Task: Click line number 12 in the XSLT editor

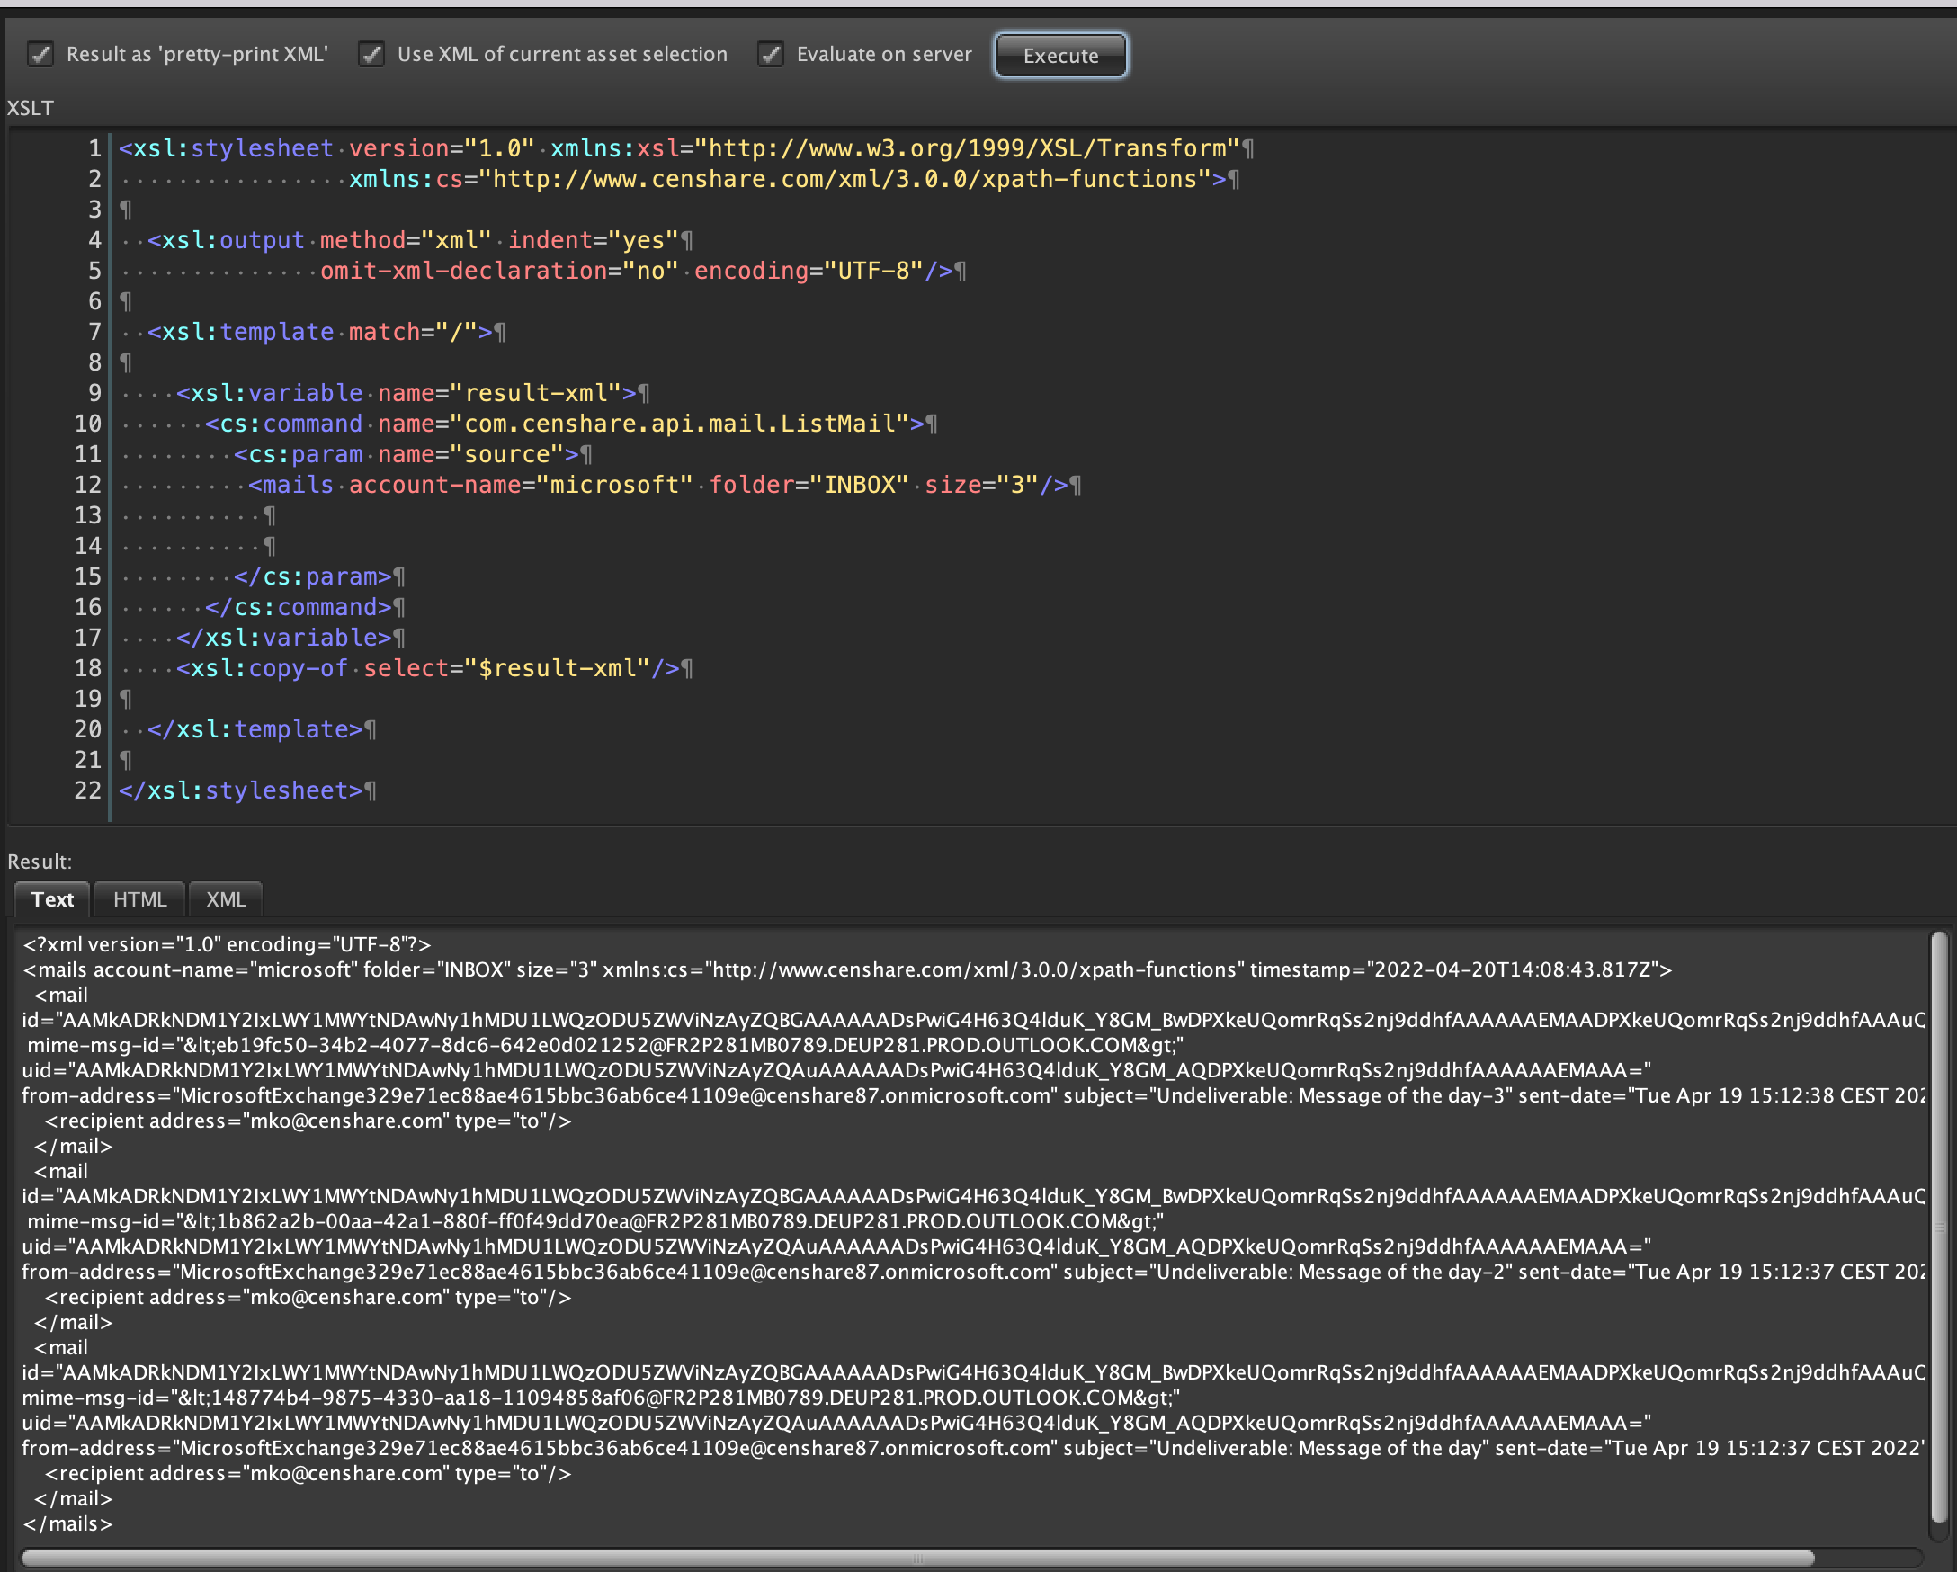Action: click(87, 485)
